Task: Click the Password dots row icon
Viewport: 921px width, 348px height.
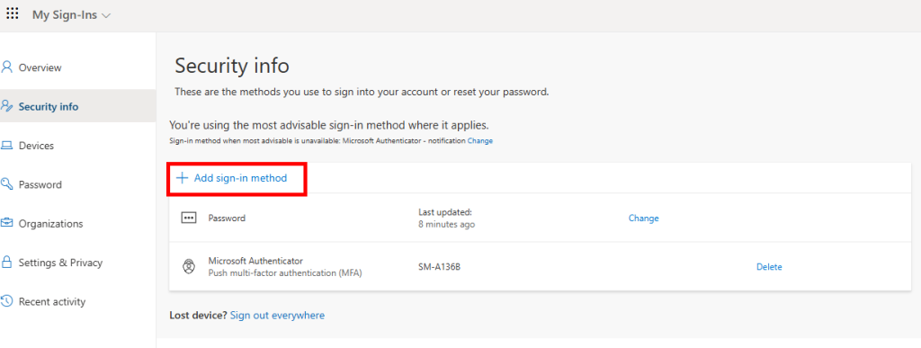Action: click(x=188, y=218)
